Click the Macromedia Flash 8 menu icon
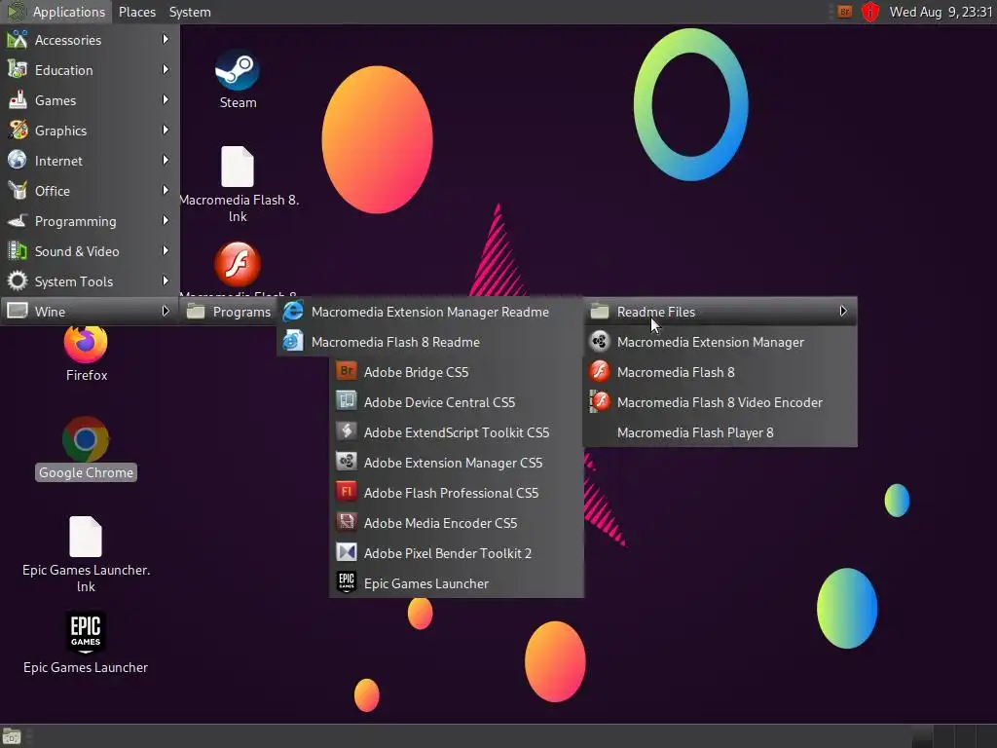The width and height of the screenshot is (997, 748). [x=600, y=371]
